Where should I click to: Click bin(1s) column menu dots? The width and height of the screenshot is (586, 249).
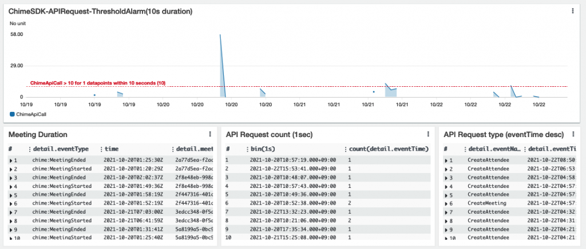point(247,149)
